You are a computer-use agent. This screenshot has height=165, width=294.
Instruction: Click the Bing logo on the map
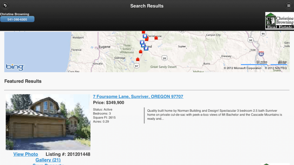point(15,67)
